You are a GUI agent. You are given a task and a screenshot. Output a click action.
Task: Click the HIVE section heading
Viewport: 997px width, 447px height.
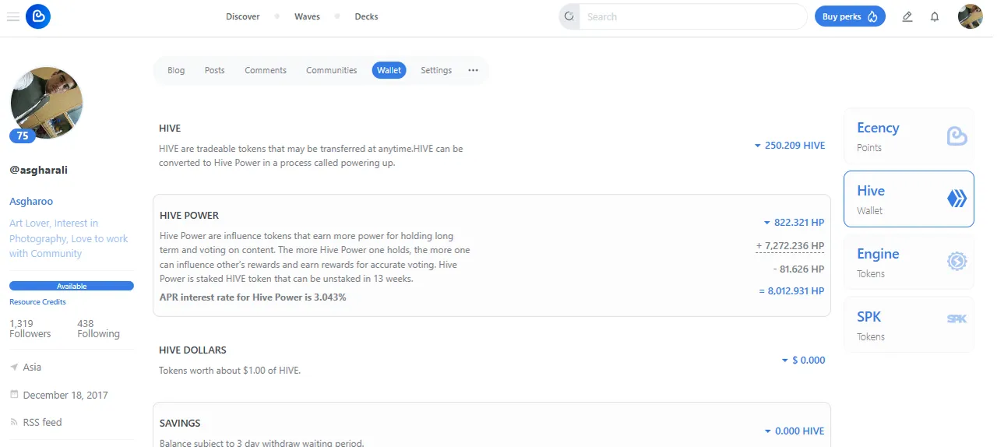coord(170,128)
